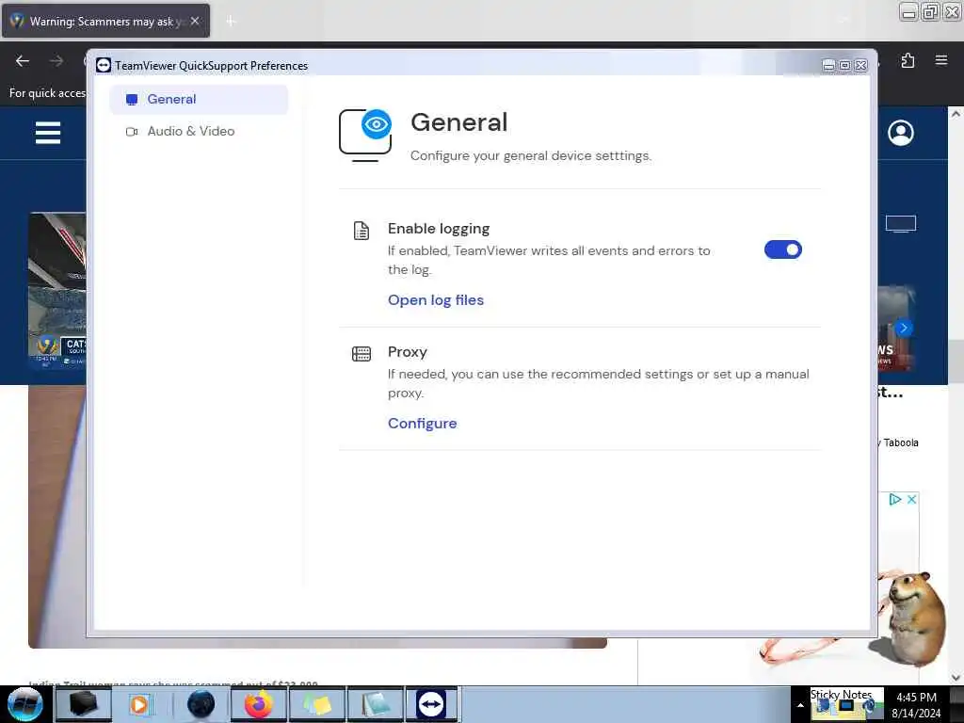Click the Taboola link
The image size is (964, 723).
[901, 442]
